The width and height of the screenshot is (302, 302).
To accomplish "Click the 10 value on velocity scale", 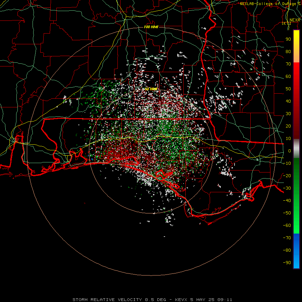I will click(288, 139).
